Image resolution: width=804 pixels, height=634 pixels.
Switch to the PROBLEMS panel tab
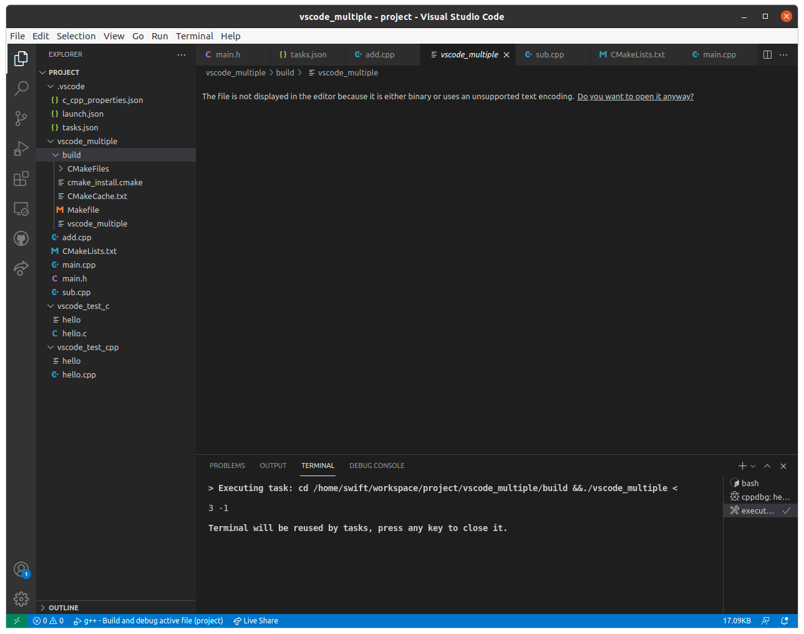[227, 466]
